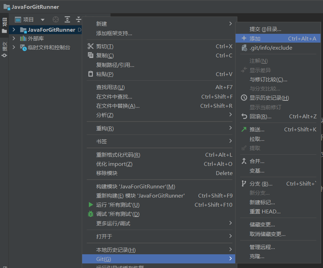
Task: Click the project view window icon beside 项目
Action: [x=18, y=20]
